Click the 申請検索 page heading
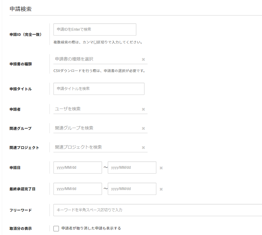Image resolution: width=262 pixels, height=235 pixels. pos(21,9)
